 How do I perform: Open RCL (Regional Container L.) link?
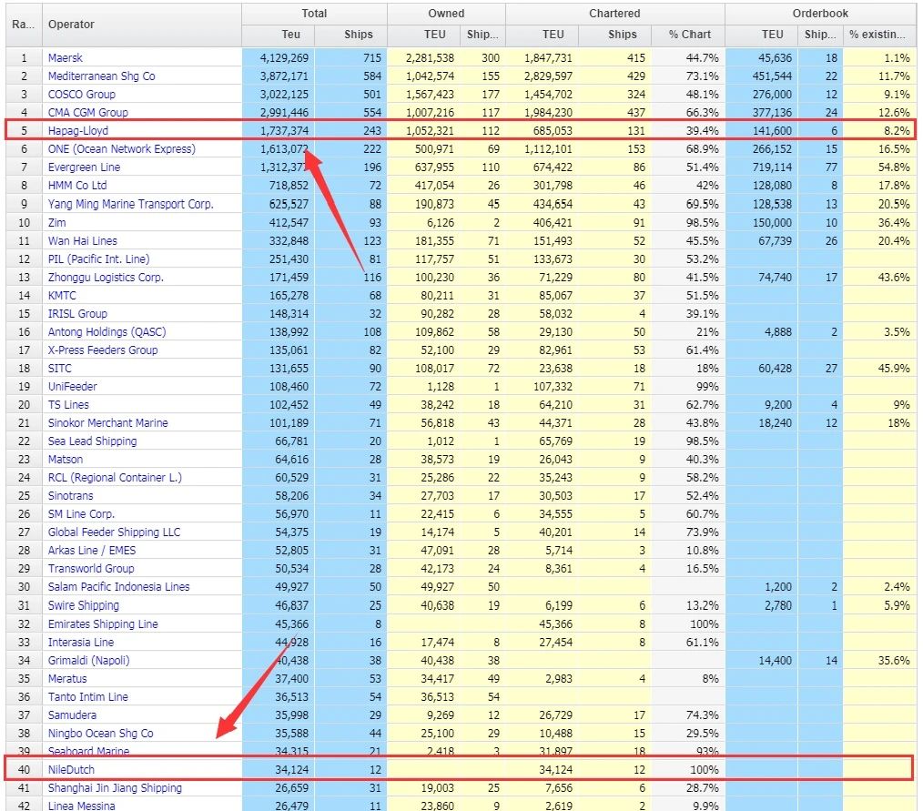point(115,478)
